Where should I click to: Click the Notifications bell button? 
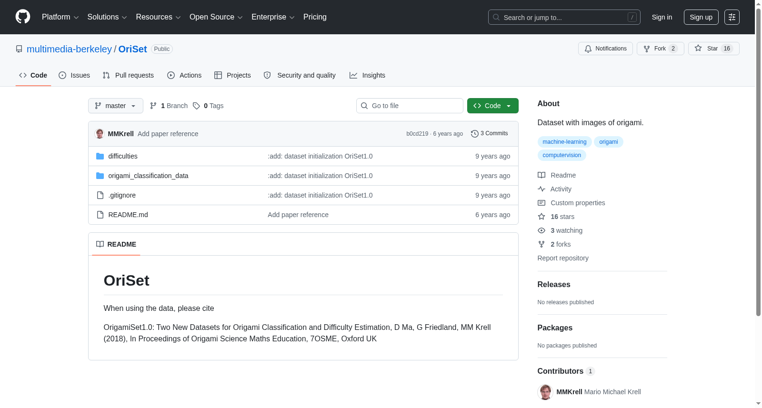(605, 49)
